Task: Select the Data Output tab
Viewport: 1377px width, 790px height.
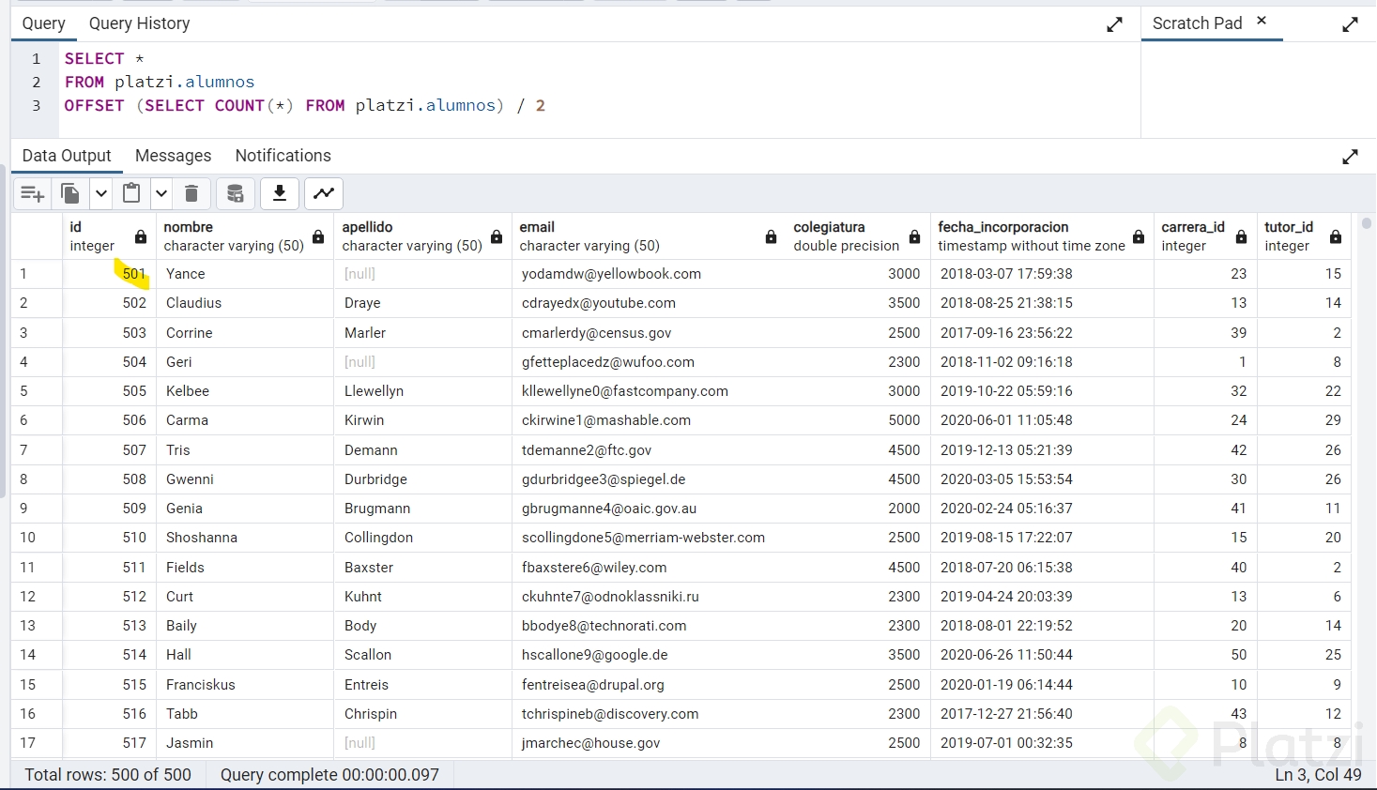Action: tap(67, 156)
